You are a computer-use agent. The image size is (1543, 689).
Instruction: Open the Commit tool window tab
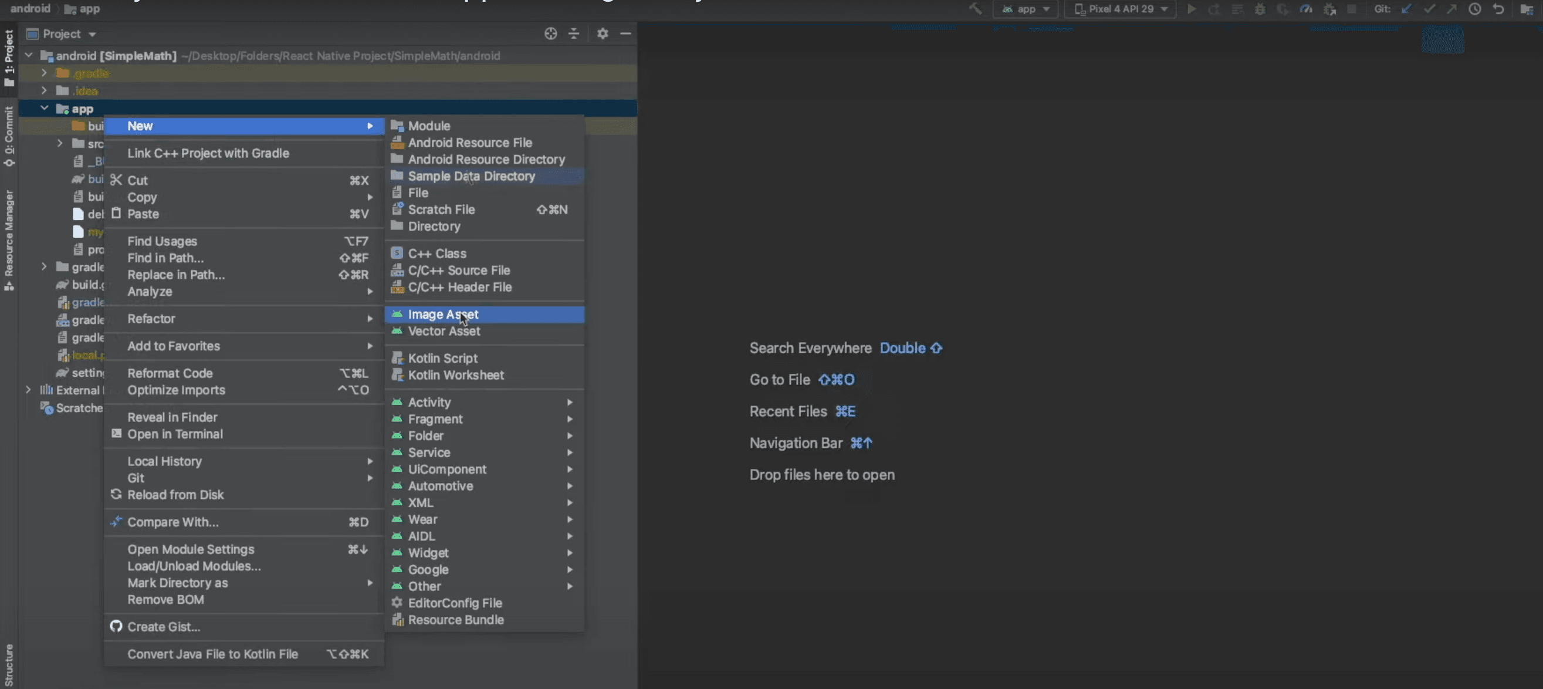click(x=9, y=137)
